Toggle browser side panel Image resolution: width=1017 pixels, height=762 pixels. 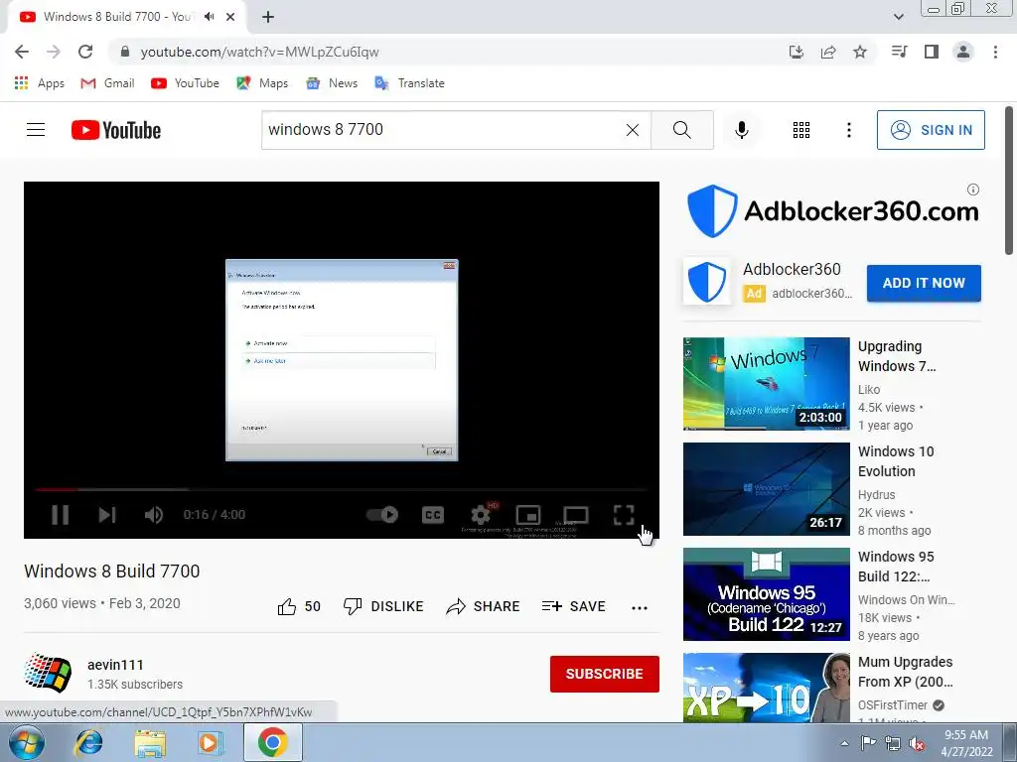[932, 52]
